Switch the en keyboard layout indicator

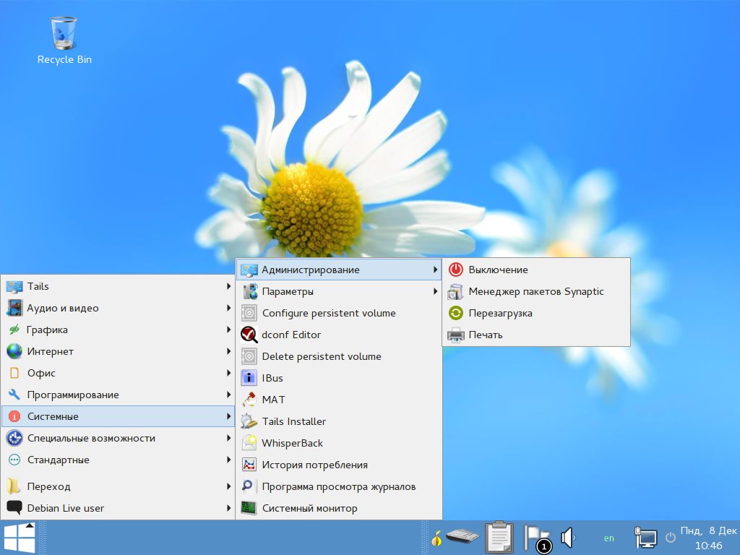point(609,538)
